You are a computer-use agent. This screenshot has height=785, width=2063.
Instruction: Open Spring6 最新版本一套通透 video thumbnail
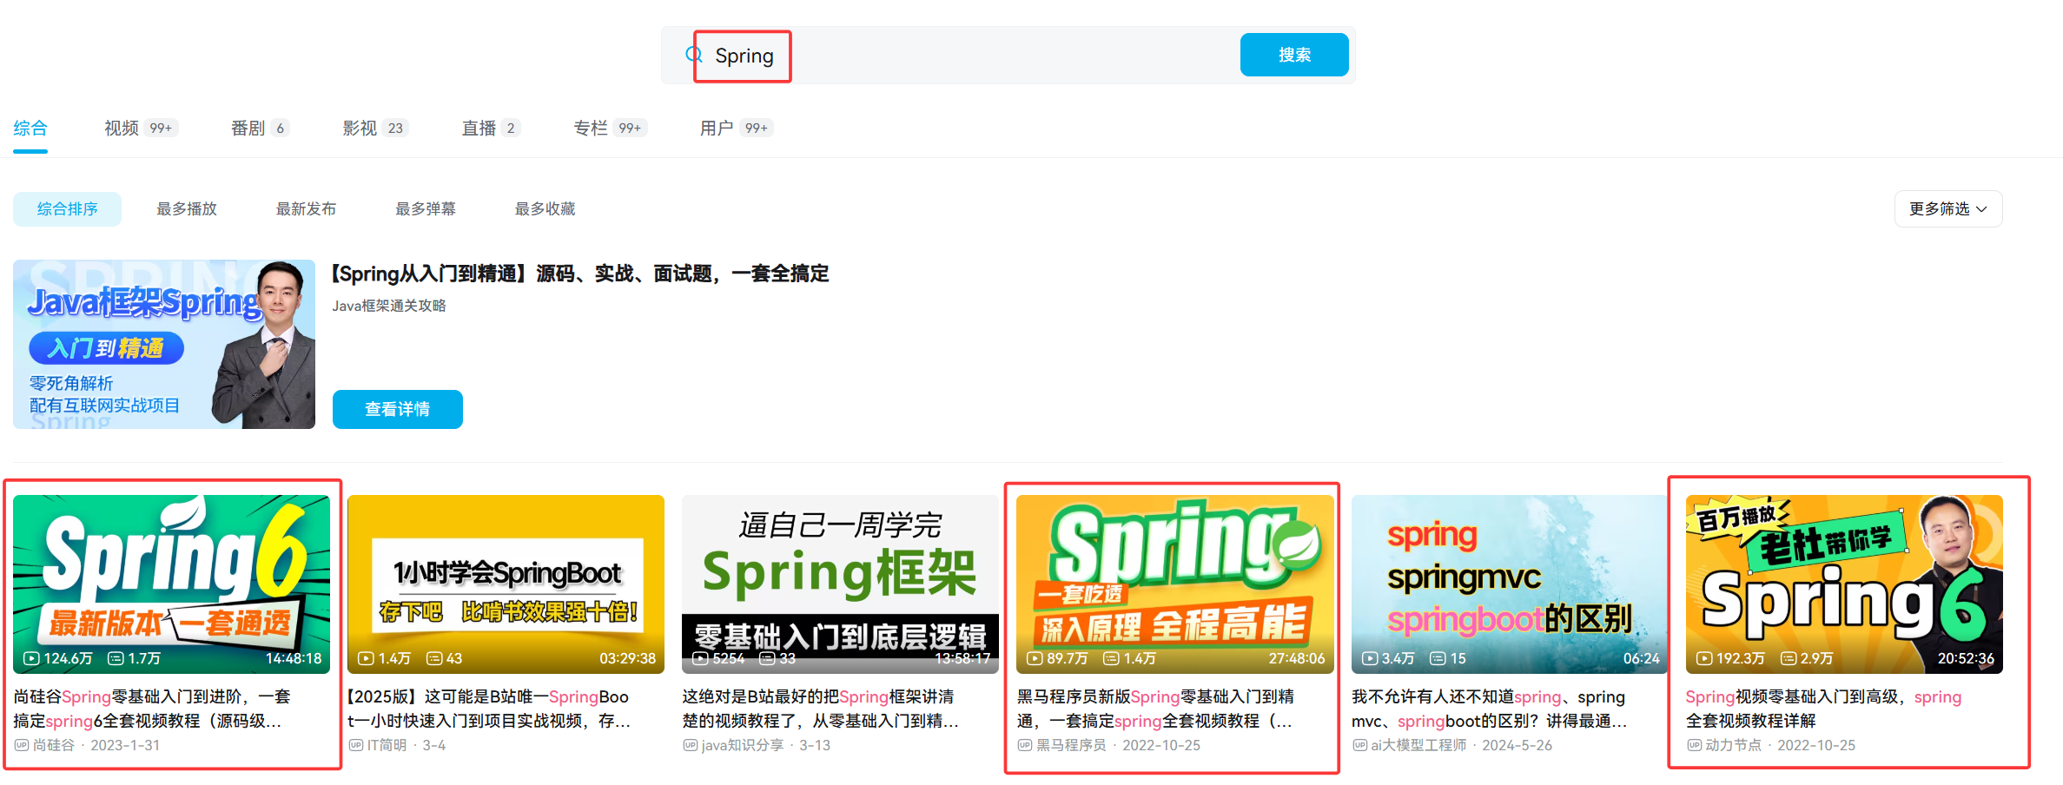point(171,584)
